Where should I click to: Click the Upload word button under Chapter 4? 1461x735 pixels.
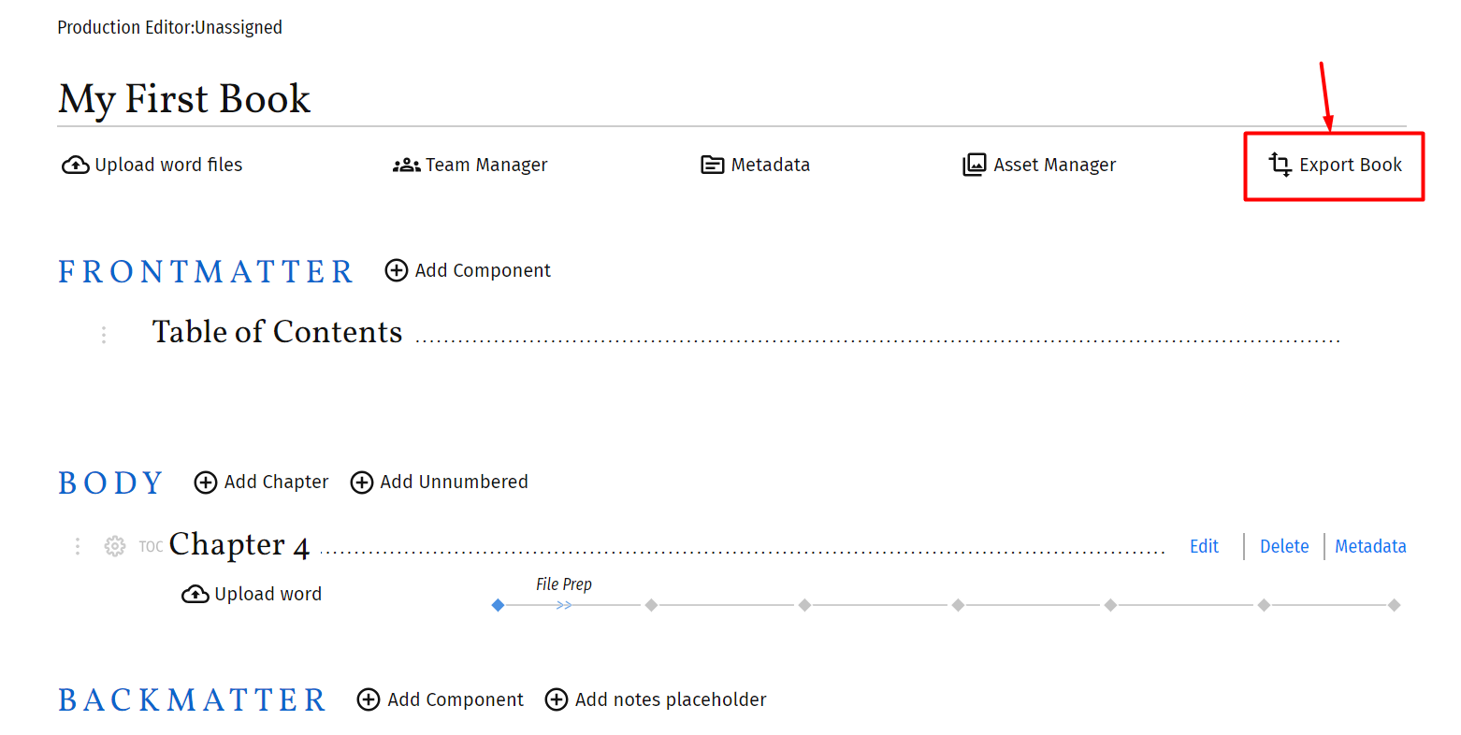coord(252,594)
